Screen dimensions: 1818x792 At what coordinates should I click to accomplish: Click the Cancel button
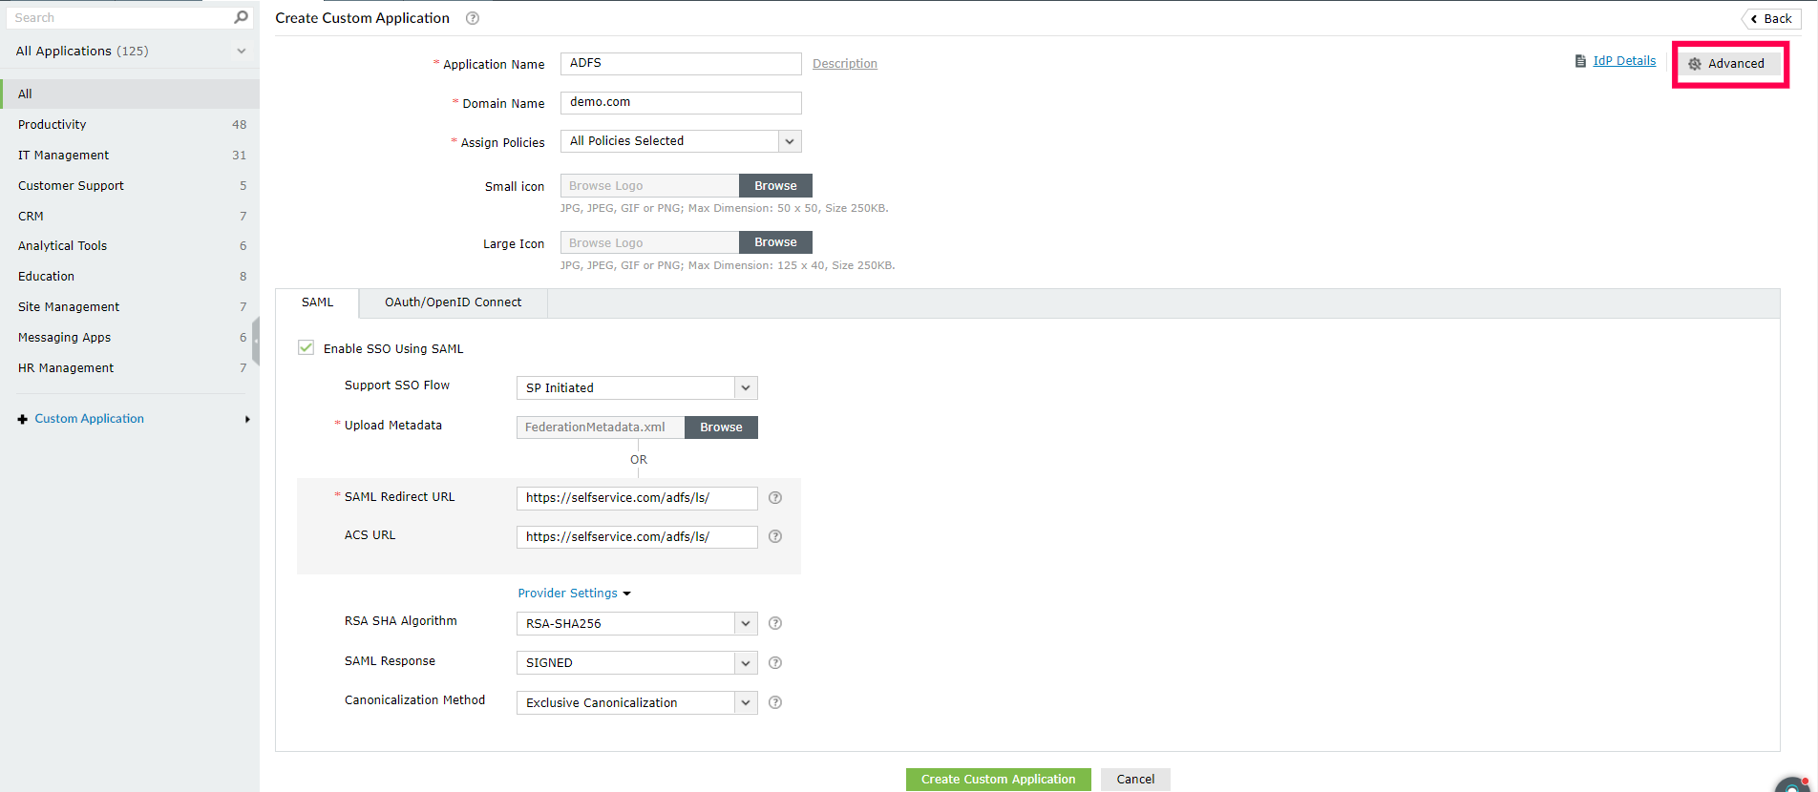point(1135,780)
